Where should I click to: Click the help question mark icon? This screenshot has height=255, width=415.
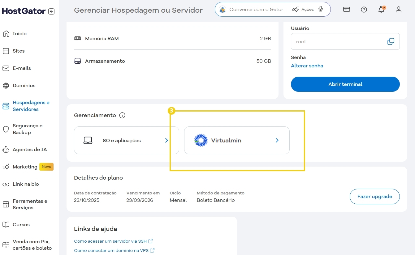click(364, 10)
